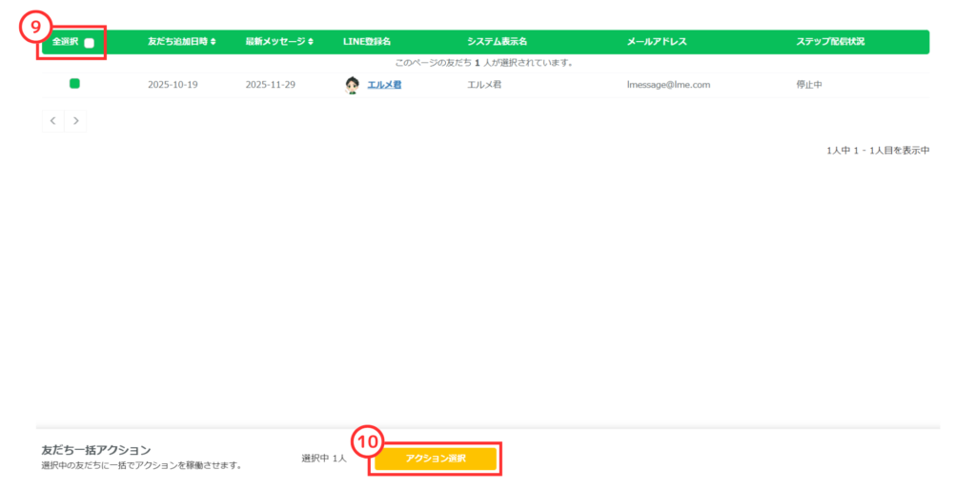The image size is (976, 491).
Task: Select the メールアドレス column header
Action: pos(657,42)
